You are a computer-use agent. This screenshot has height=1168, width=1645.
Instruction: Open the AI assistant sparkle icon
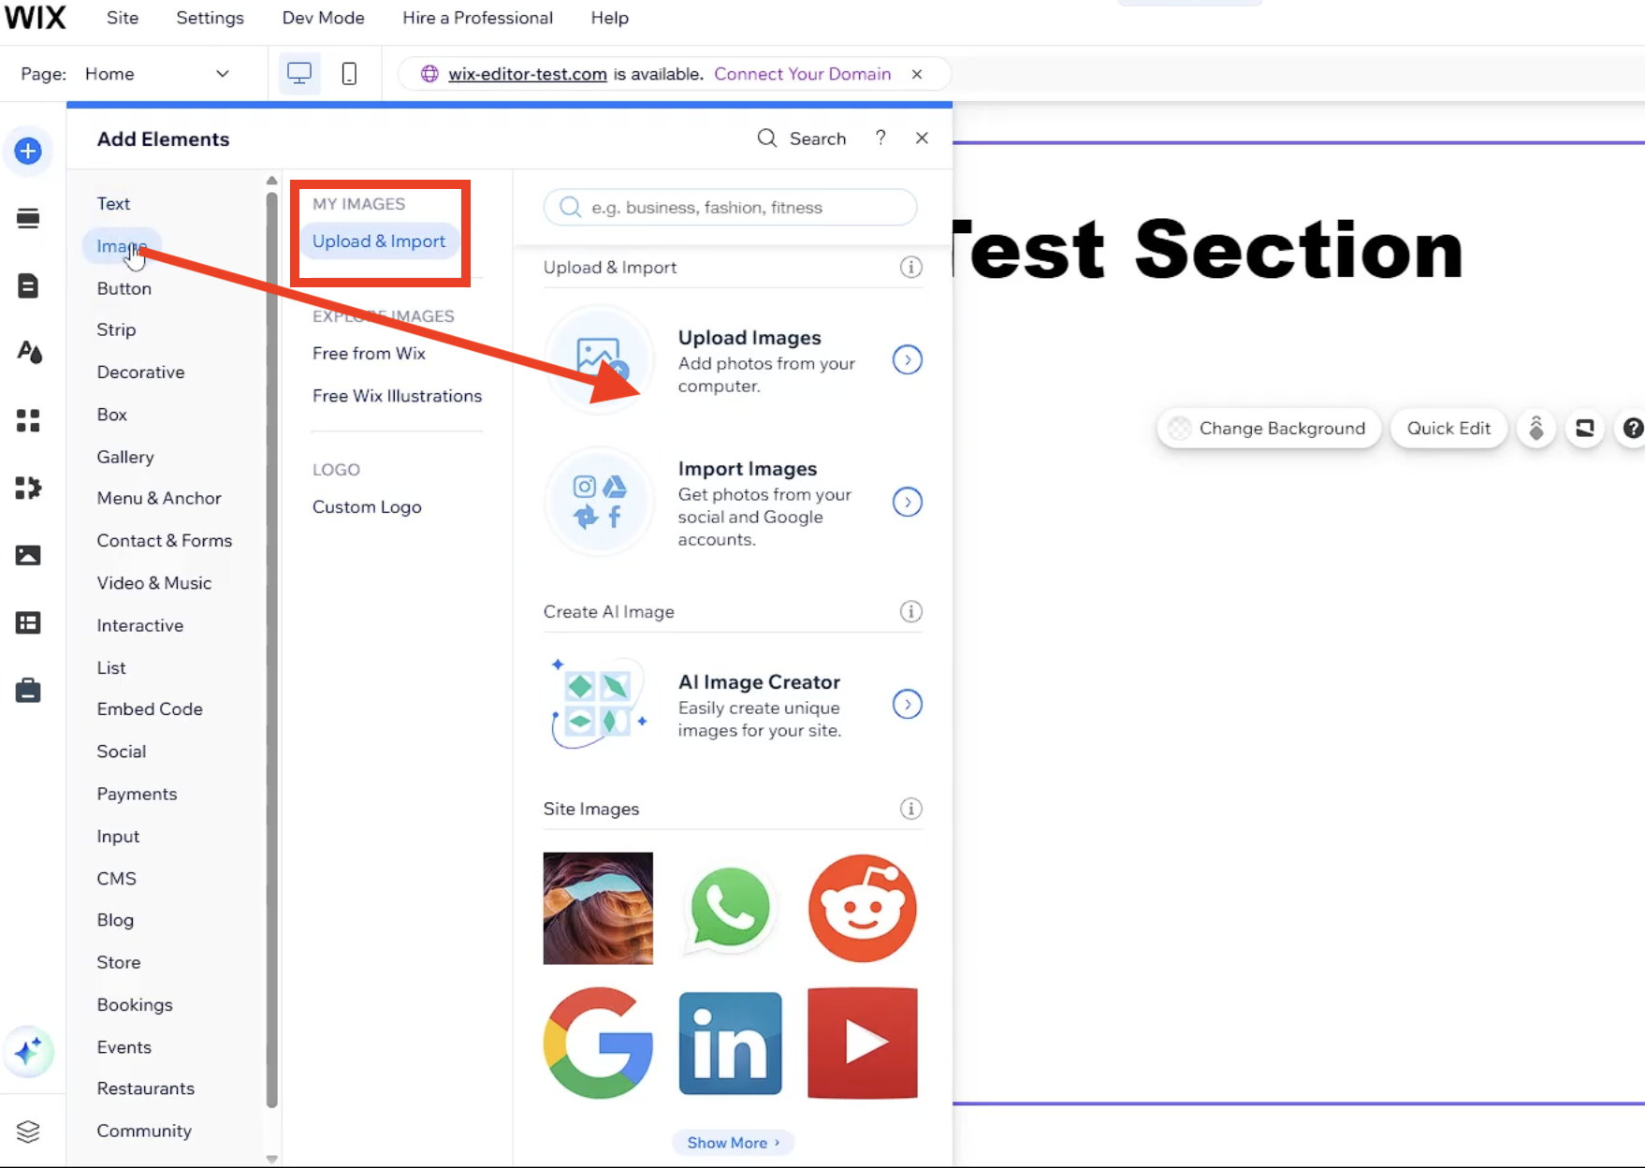click(28, 1052)
